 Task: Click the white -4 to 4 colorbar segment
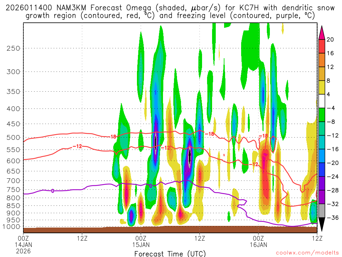[322, 101]
